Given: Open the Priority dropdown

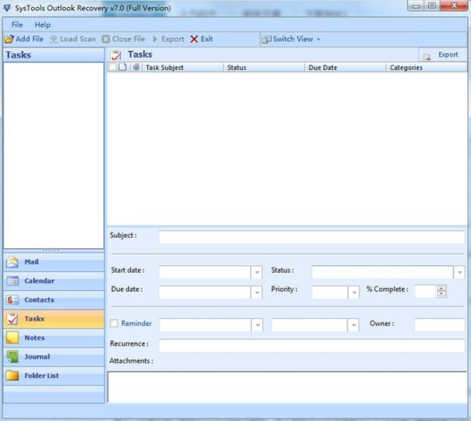Looking at the screenshot, I should pos(353,292).
